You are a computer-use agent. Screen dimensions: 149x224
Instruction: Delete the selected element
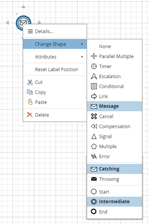click(55, 115)
